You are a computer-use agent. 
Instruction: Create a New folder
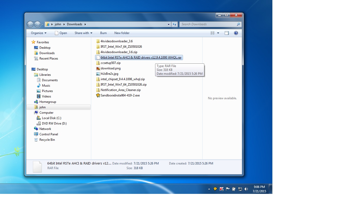[122, 33]
